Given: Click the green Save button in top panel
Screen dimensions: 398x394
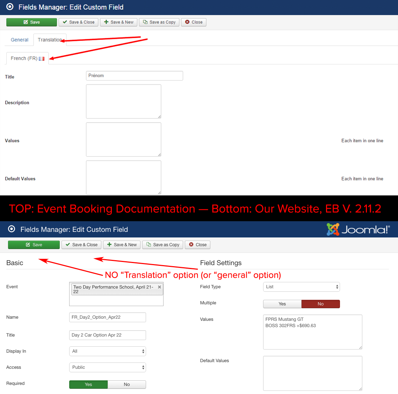Looking at the screenshot, I should pos(31,22).
